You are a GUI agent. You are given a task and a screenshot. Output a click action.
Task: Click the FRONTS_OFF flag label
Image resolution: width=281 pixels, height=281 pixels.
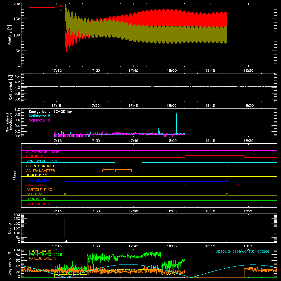37,199
